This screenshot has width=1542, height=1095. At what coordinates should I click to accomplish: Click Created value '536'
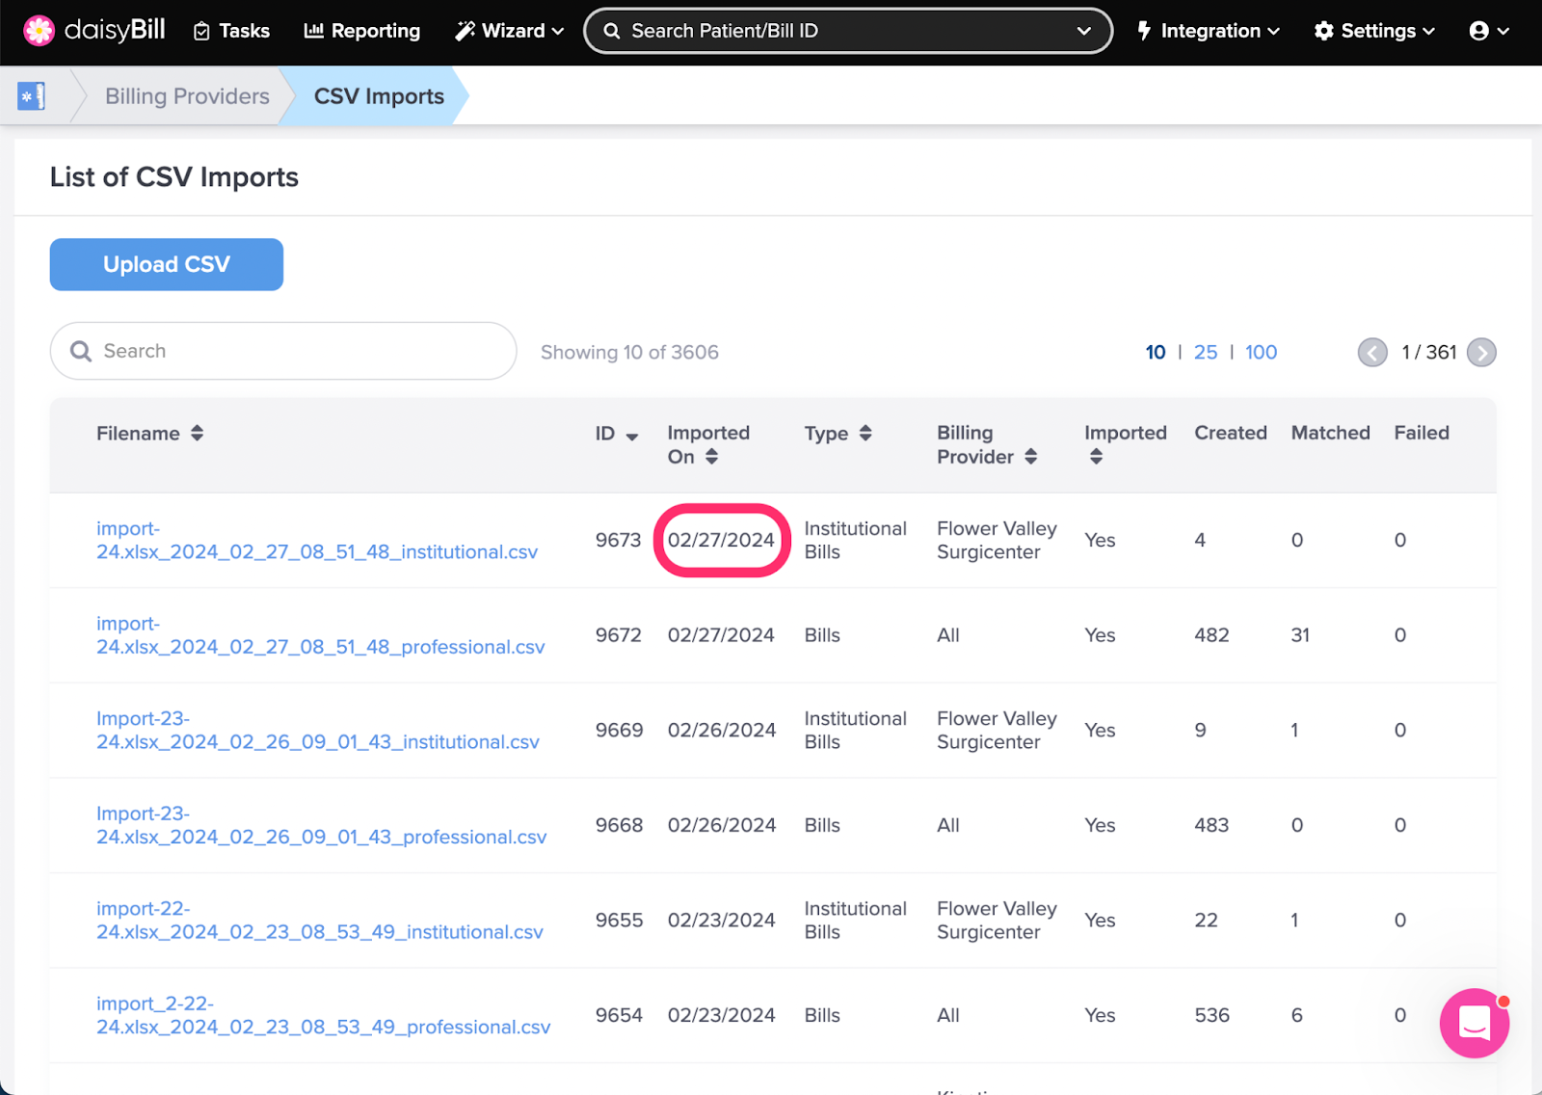click(1211, 1015)
